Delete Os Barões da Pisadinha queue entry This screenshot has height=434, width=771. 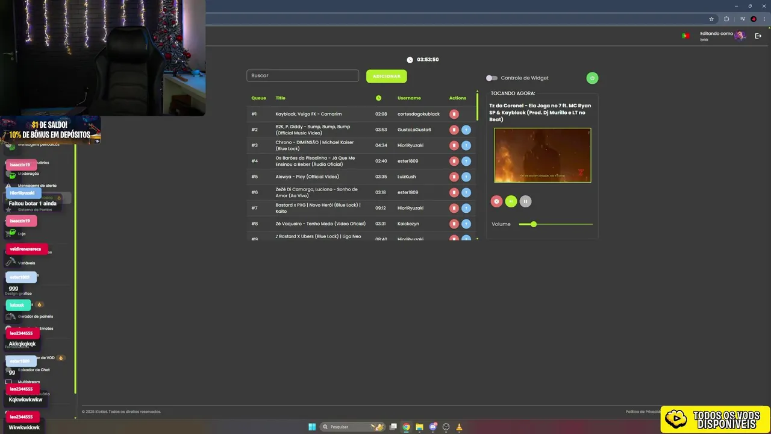454,161
